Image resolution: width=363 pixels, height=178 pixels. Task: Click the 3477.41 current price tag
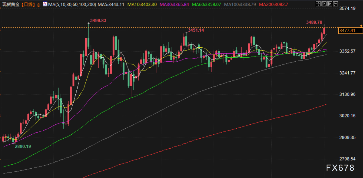click(x=347, y=31)
